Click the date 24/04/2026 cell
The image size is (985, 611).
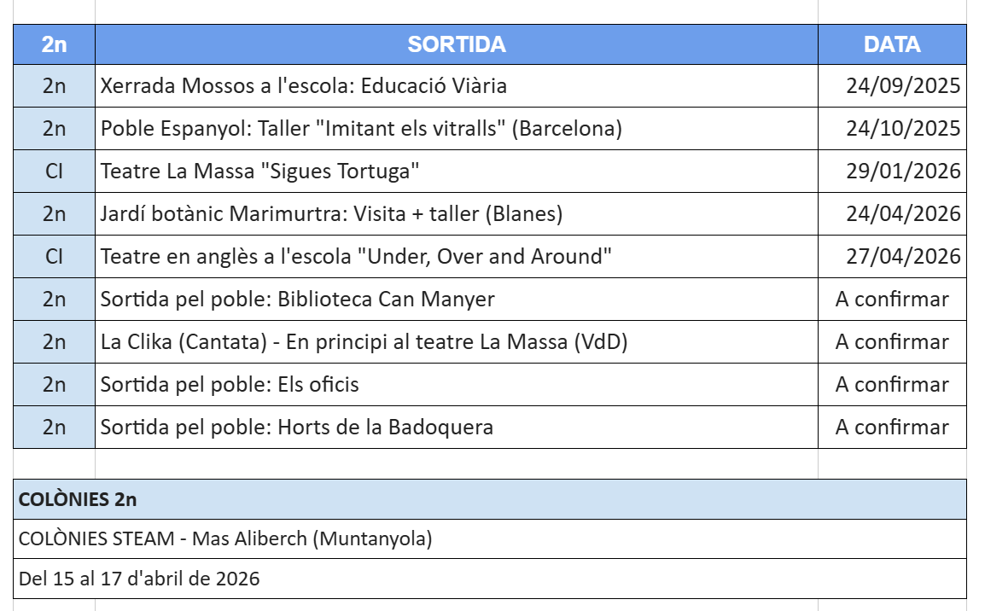coord(903,214)
